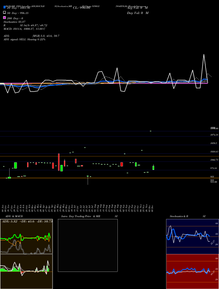Click the '(MGR) 5.3, 45.6, 50.7' ADX values
This screenshot has height=289, width=219.
(x=46, y=36)
